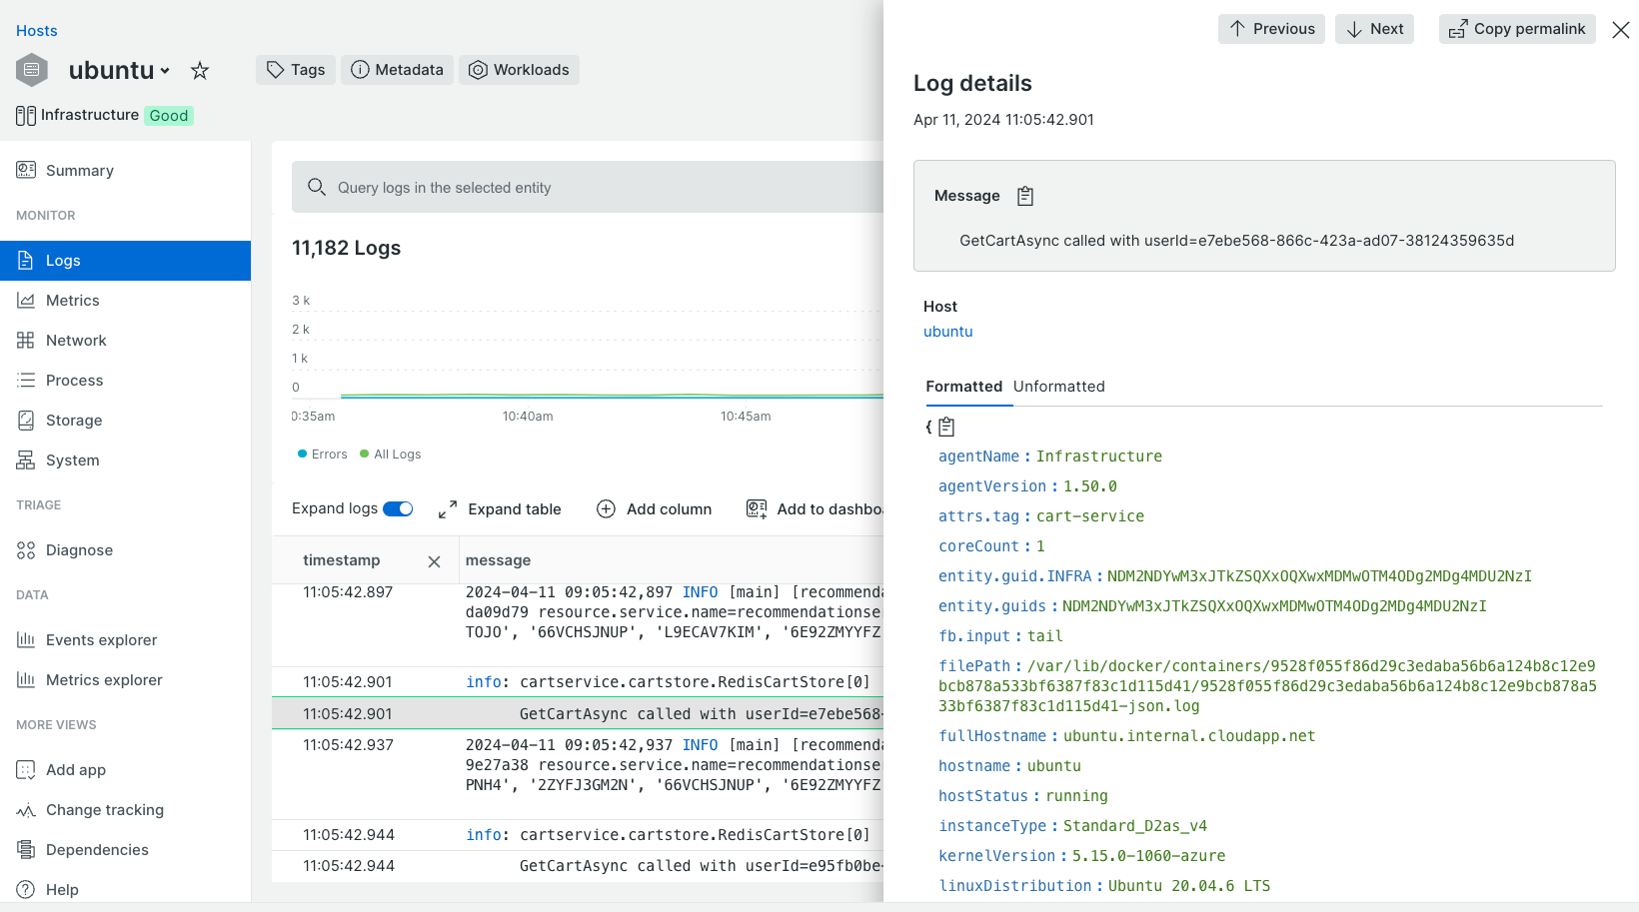Switch to the Unformatted tab
Viewport: 1639px width, 912px height.
tap(1058, 387)
